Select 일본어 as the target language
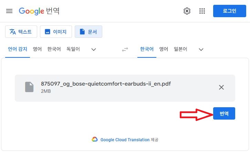This screenshot has width=250, height=155. 180,49
